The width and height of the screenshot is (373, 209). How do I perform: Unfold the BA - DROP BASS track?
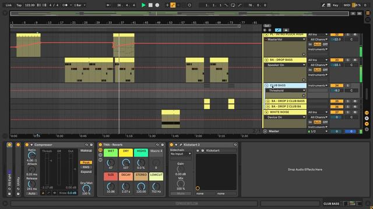(x=266, y=60)
